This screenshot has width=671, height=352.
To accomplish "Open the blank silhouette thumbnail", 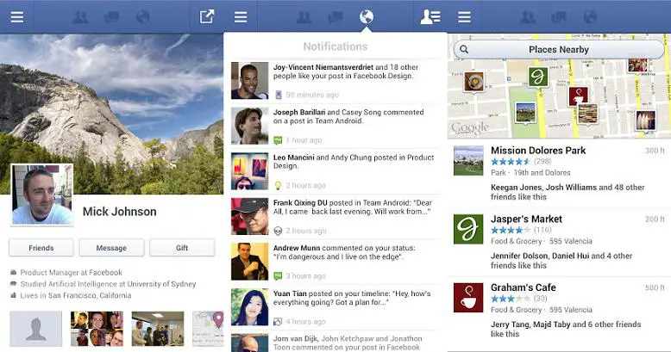I will tap(36, 329).
